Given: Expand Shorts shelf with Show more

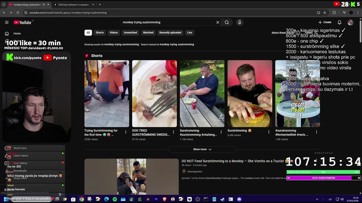Looking at the screenshot, I should tap(202, 149).
